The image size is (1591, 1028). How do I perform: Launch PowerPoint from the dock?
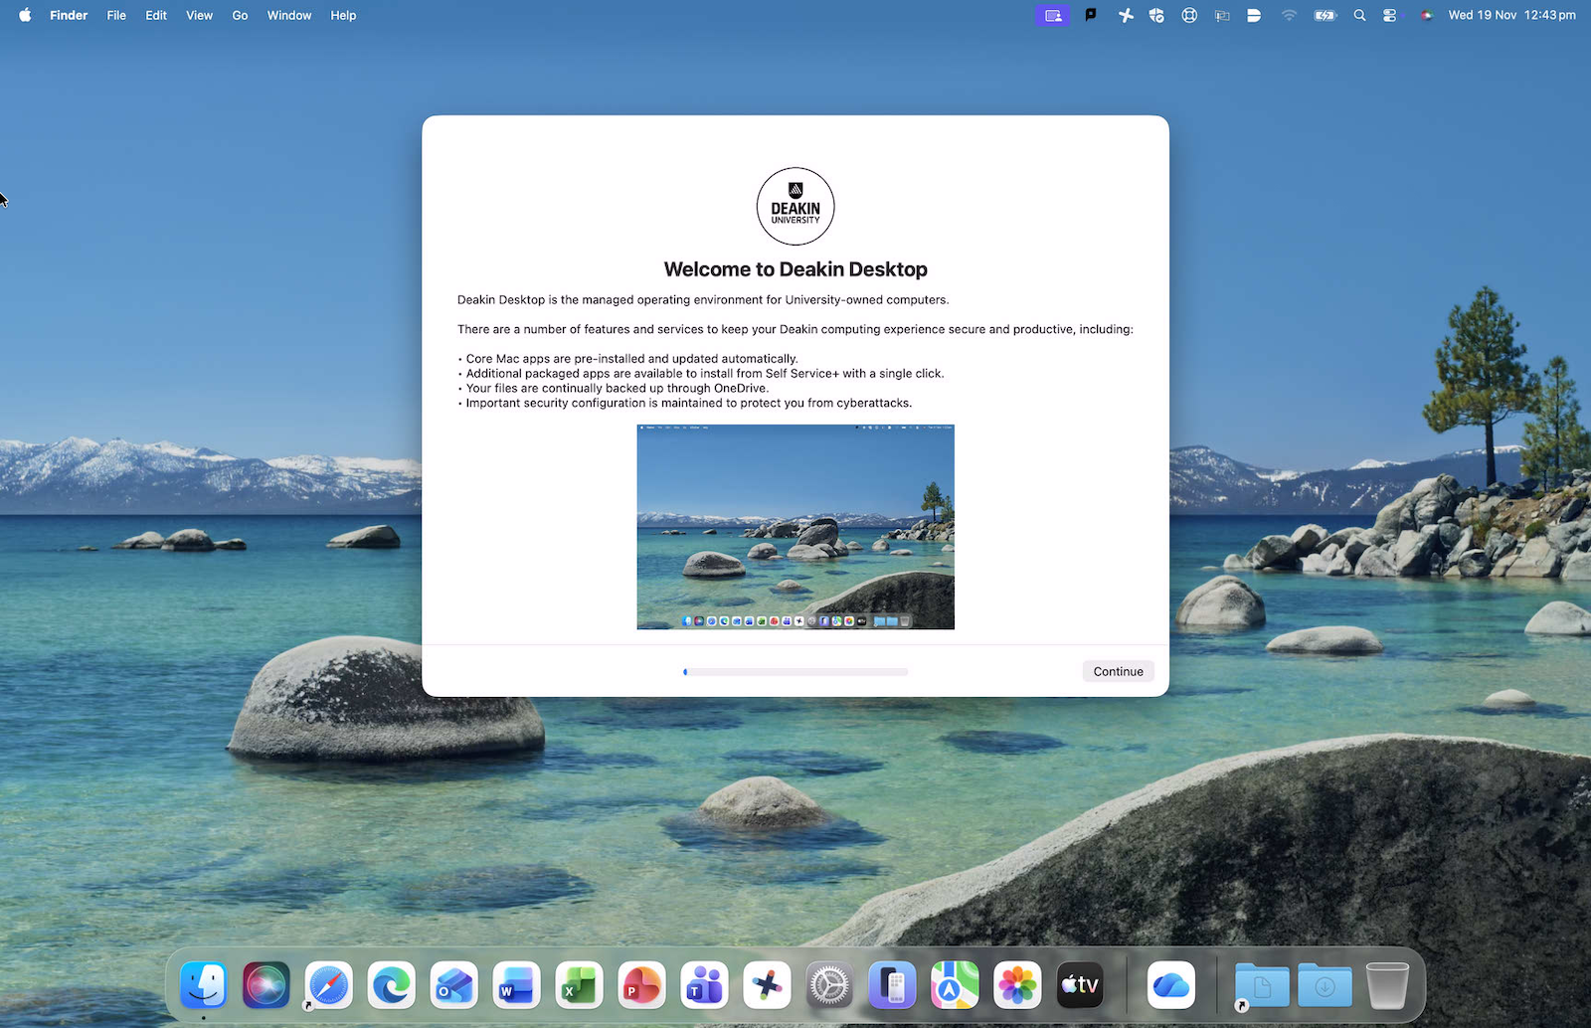pos(641,986)
